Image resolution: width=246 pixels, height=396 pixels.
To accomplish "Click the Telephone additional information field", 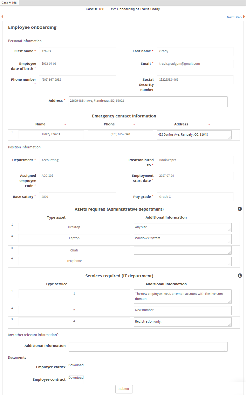I will point(182,261).
